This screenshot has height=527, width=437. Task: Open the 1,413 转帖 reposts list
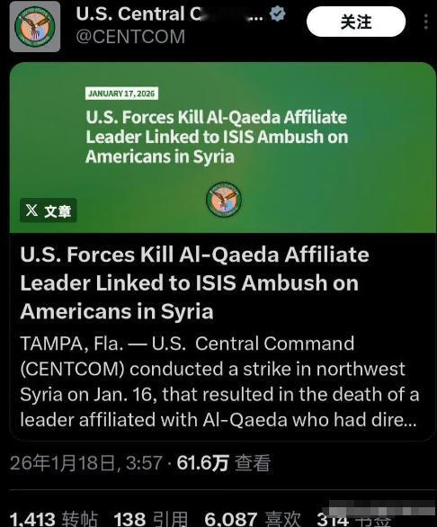pos(54,519)
